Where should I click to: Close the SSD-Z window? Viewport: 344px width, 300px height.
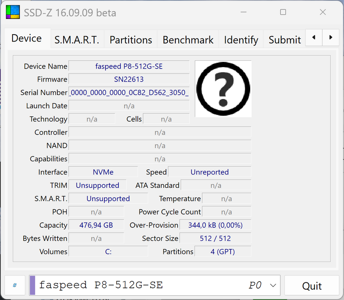323,12
